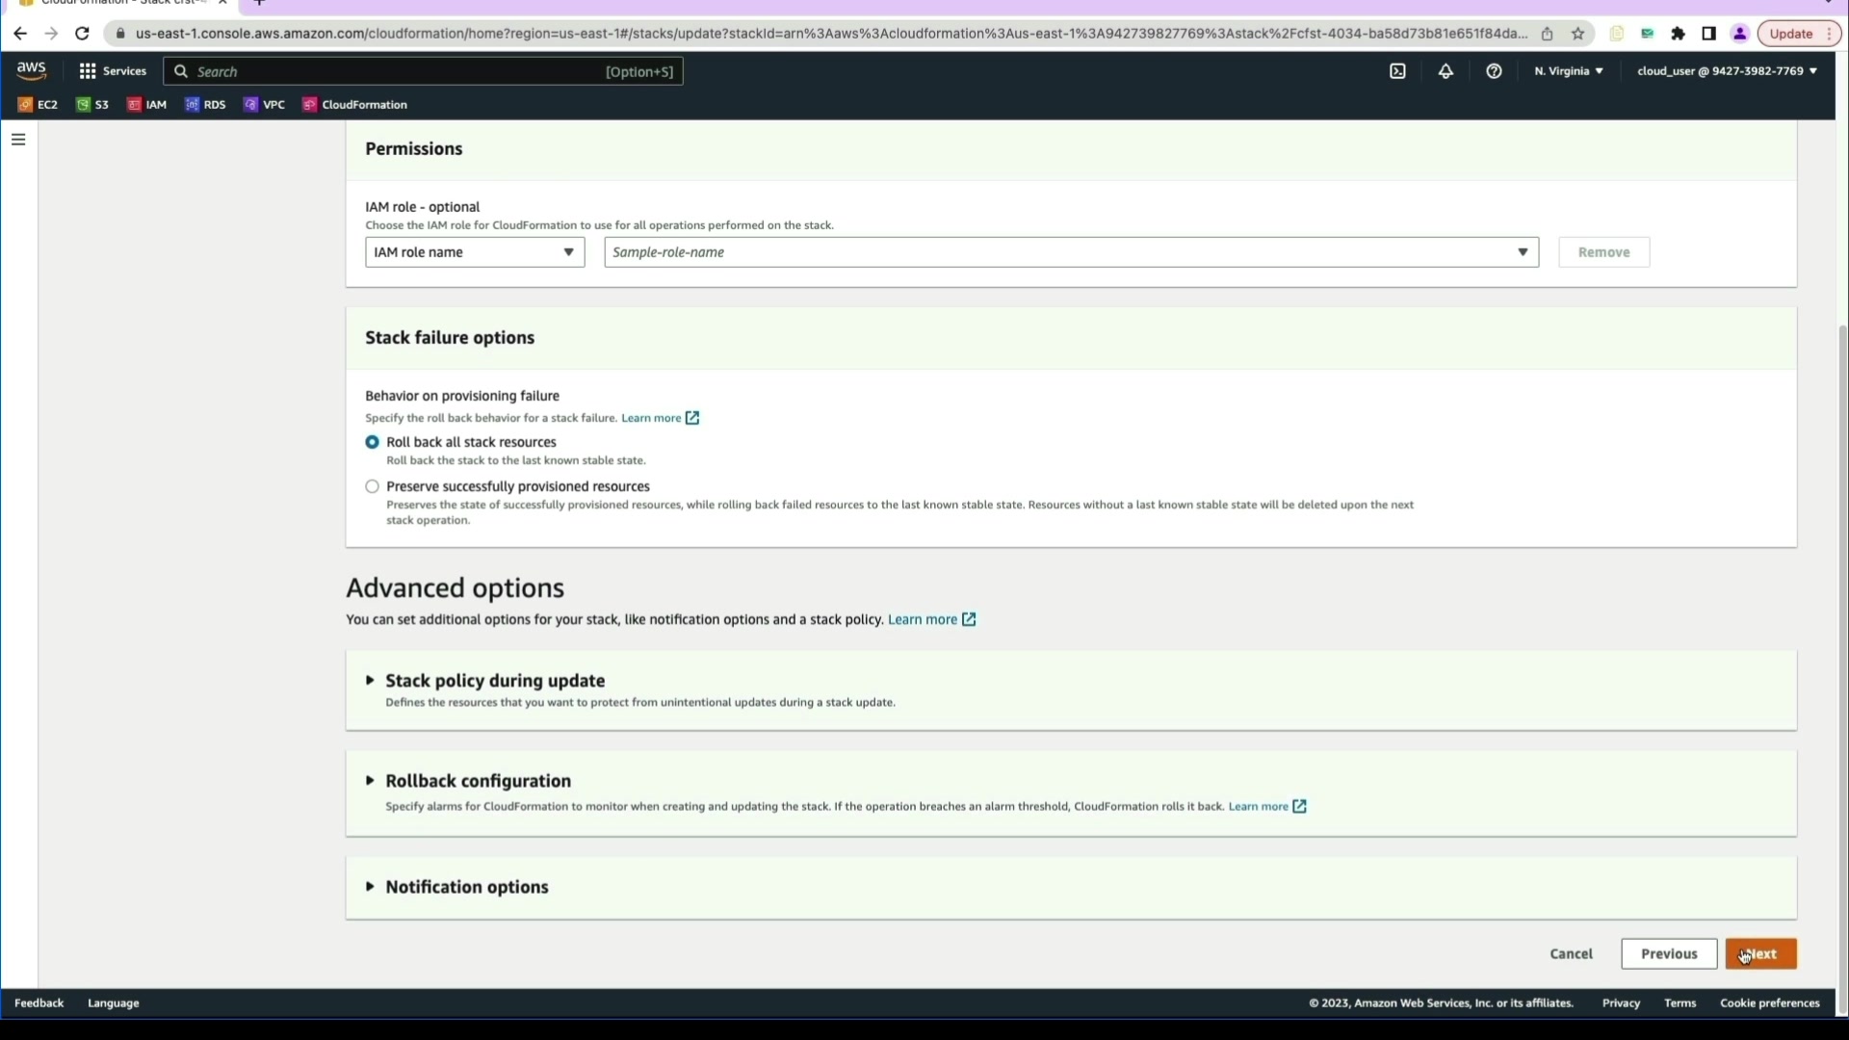Expand Stack policy during update section

[x=494, y=681]
